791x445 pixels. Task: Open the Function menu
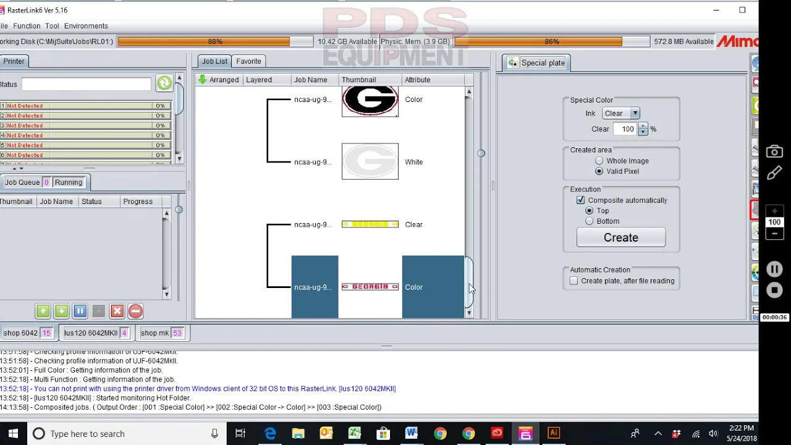(x=27, y=26)
